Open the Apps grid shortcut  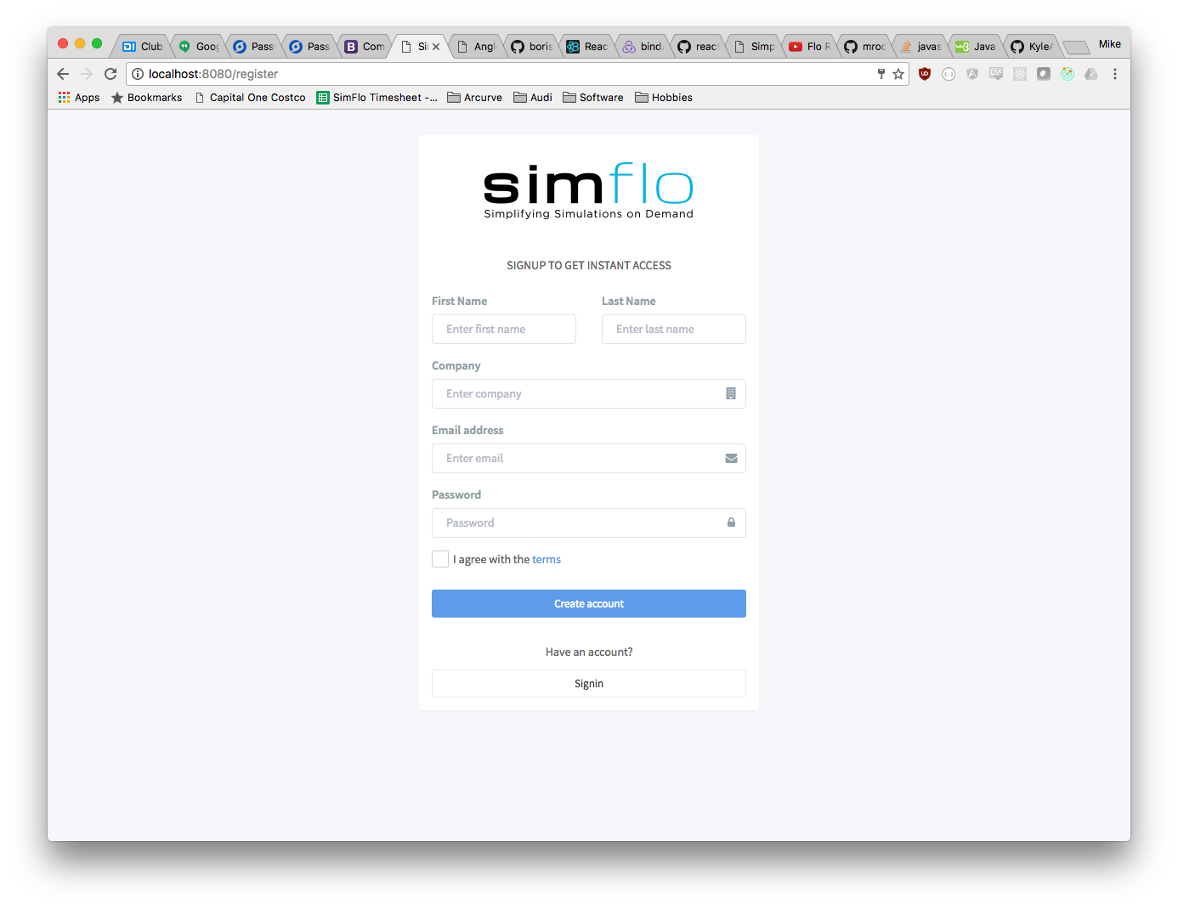(x=79, y=98)
